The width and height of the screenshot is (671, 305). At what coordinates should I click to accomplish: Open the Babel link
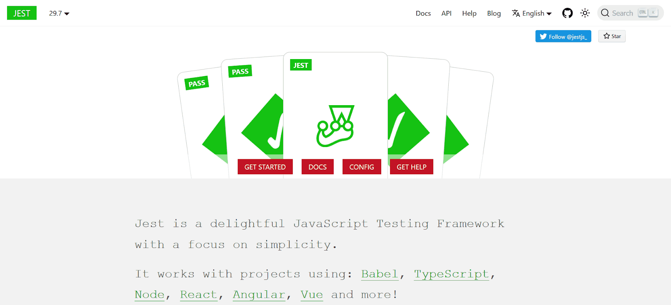click(x=380, y=274)
